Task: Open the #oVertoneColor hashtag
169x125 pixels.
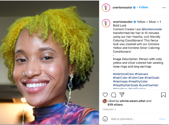Action: point(124,74)
